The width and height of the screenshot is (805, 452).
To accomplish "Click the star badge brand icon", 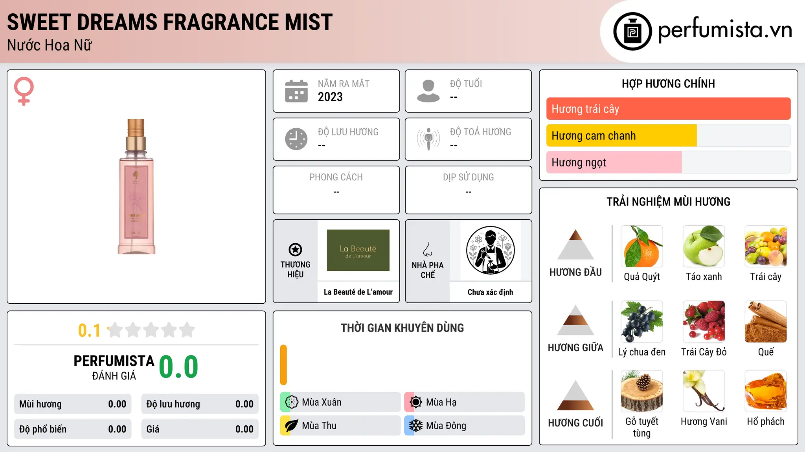I will coord(295,250).
